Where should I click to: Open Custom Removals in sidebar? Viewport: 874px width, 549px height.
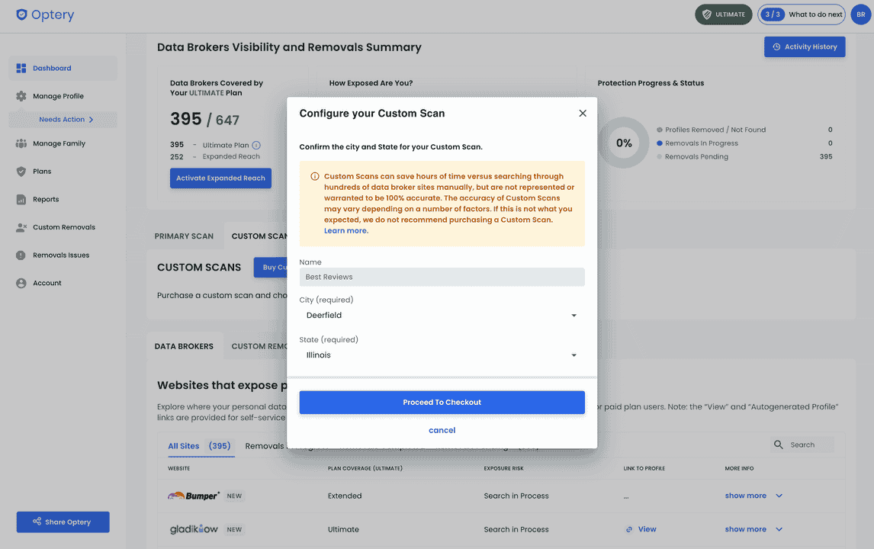coord(63,227)
